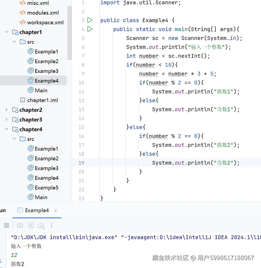The height and width of the screenshot is (268, 261).
Task: Click 'number = number * 3 + 5;' line
Action: pos(178,74)
